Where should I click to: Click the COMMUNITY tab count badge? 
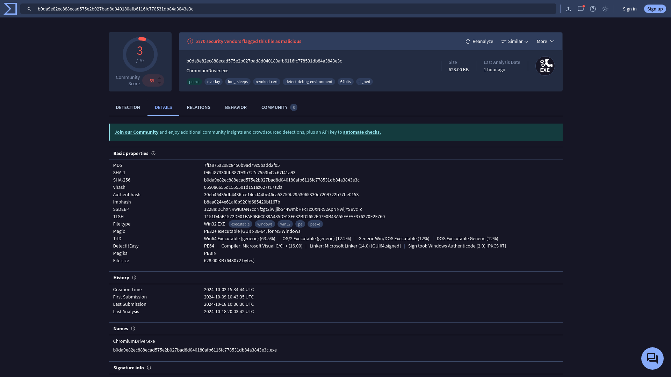294,108
